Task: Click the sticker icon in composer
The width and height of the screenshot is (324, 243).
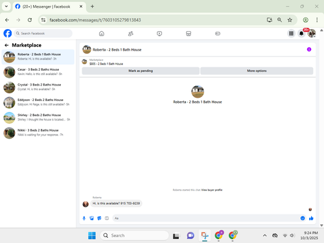Action: point(99,218)
